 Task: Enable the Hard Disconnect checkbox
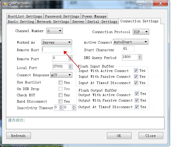click(61, 102)
